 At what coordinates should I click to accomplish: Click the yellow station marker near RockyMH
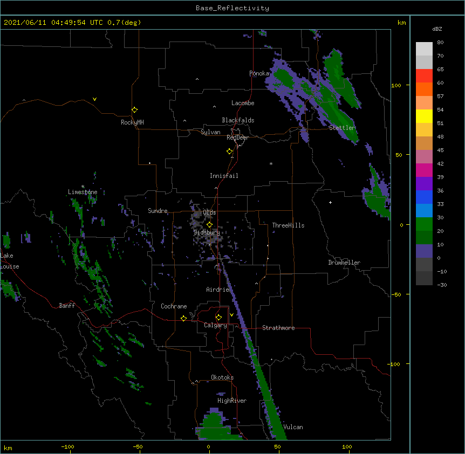pyautogui.click(x=134, y=110)
